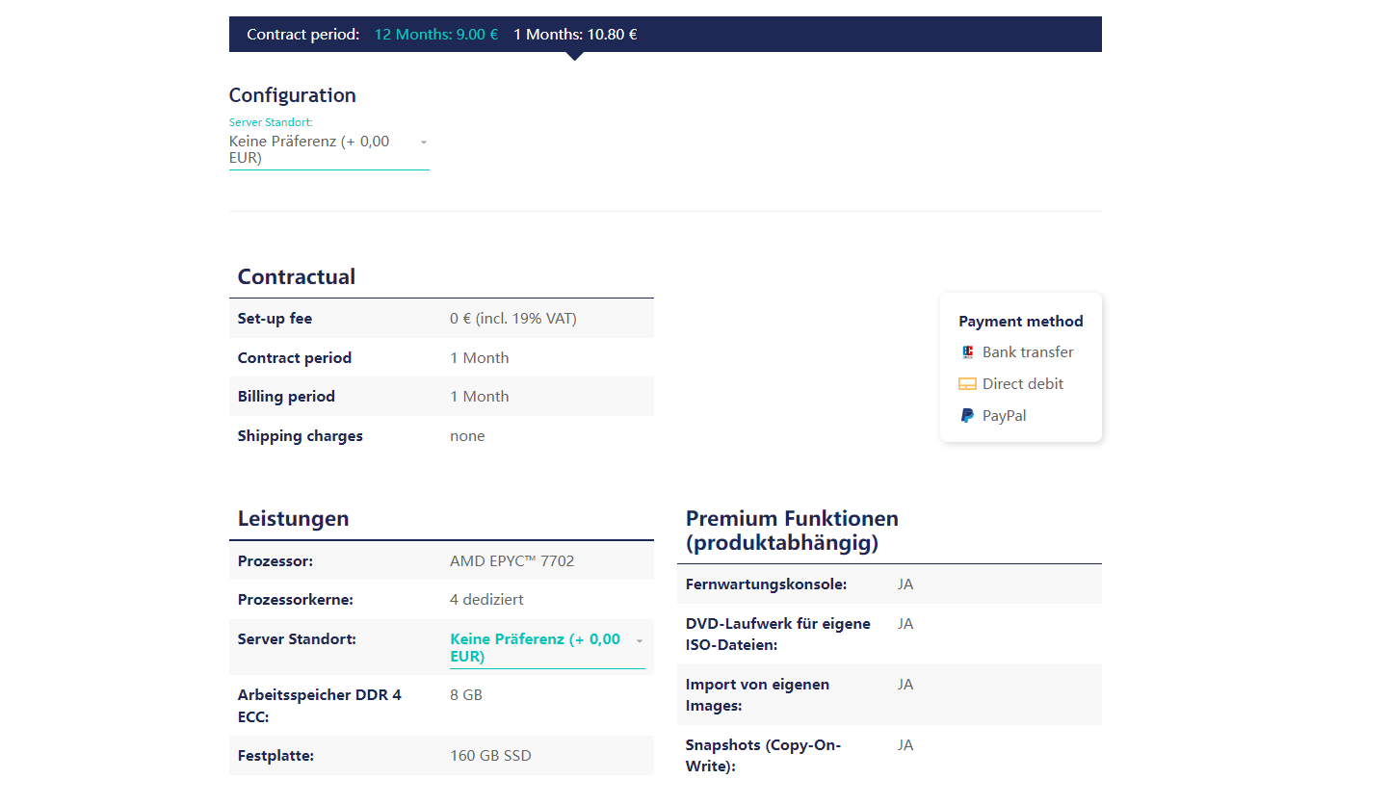Click the Server Standort: label in Leistungen
1390x805 pixels.
[x=297, y=639]
